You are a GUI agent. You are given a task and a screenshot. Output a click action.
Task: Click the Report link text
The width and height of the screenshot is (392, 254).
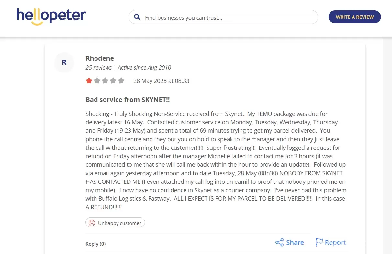(336, 242)
